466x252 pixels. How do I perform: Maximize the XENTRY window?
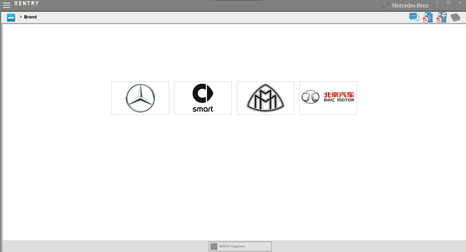pos(449,3)
